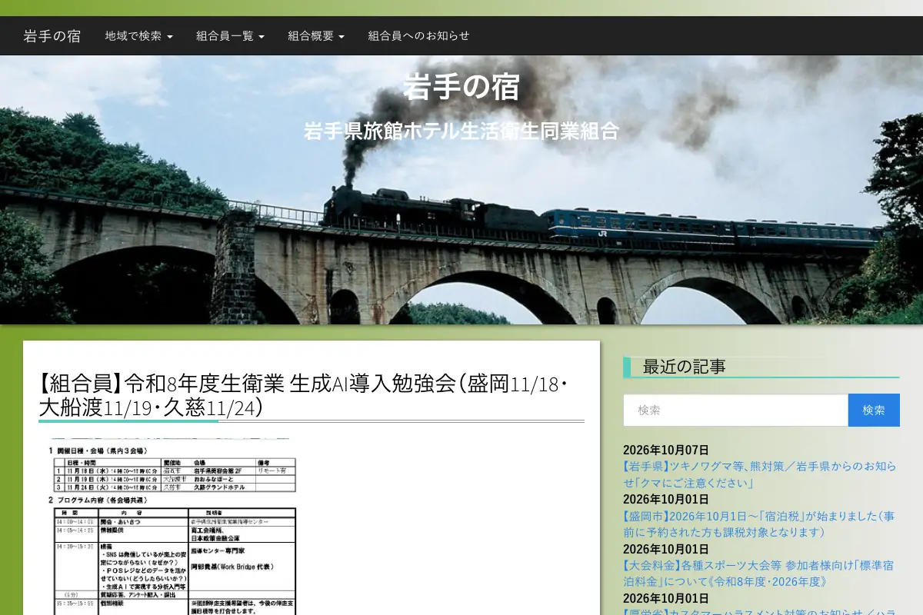Select the 2026年10月07日 date text
This screenshot has height=615, width=923.
click(666, 450)
